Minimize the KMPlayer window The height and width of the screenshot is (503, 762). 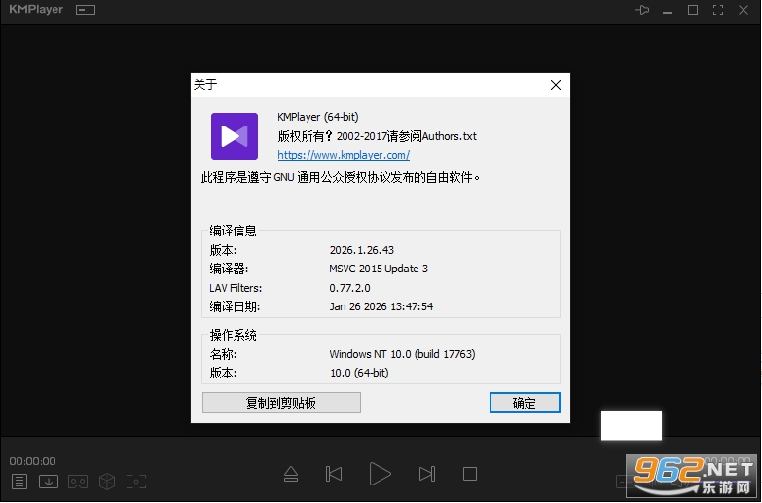(x=668, y=10)
